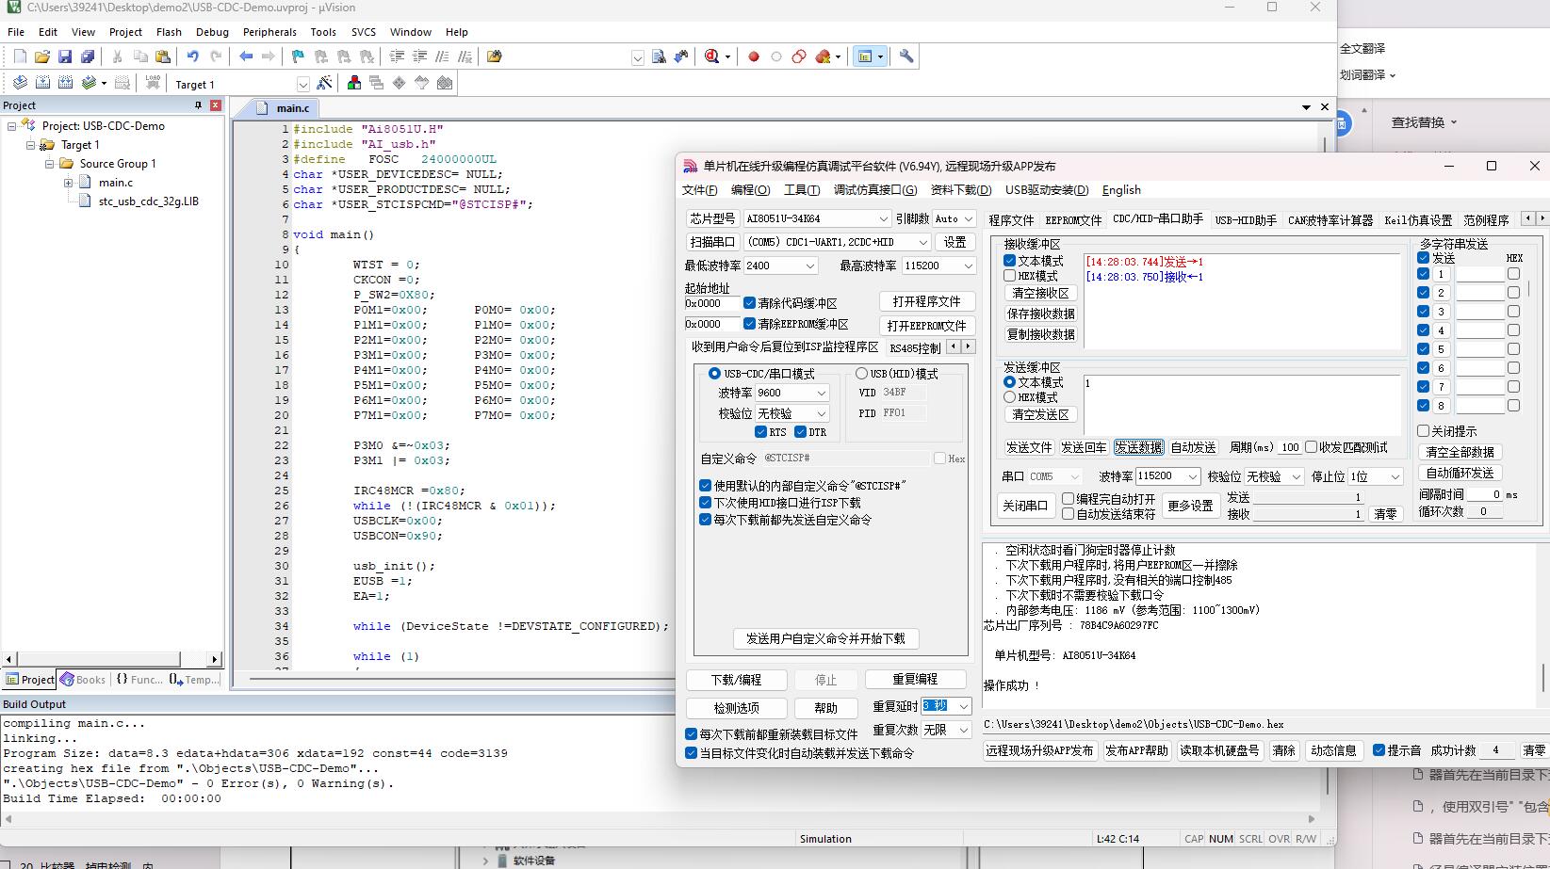
Task: Switch to the EEPROM文件 tab
Action: pos(1073,220)
